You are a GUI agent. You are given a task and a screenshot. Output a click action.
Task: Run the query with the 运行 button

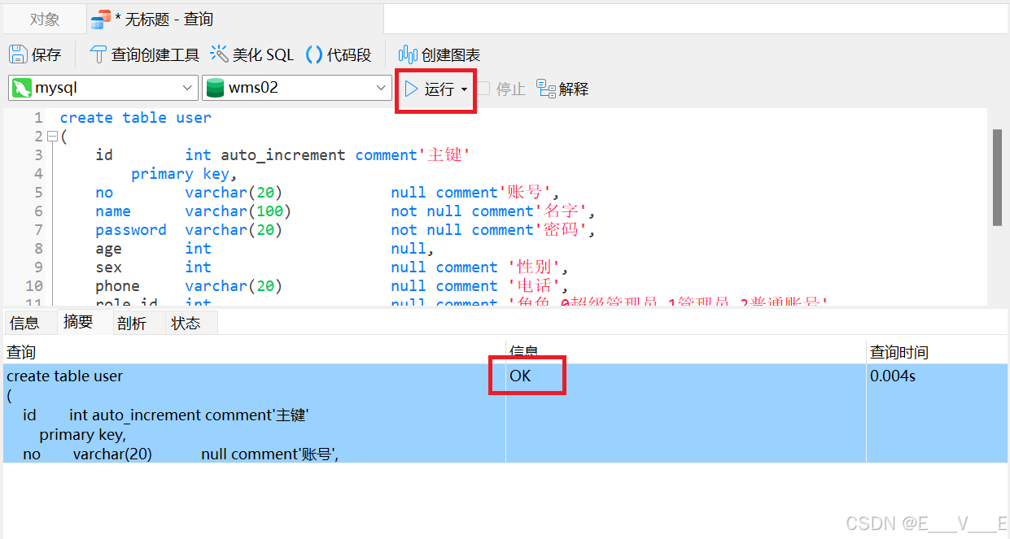click(430, 89)
